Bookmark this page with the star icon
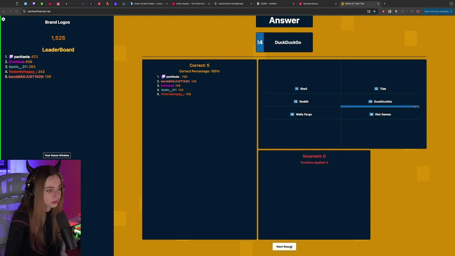This screenshot has height=256, width=455. coord(374,11)
